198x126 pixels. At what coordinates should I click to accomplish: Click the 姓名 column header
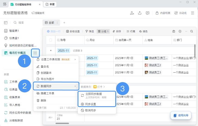click(157, 40)
